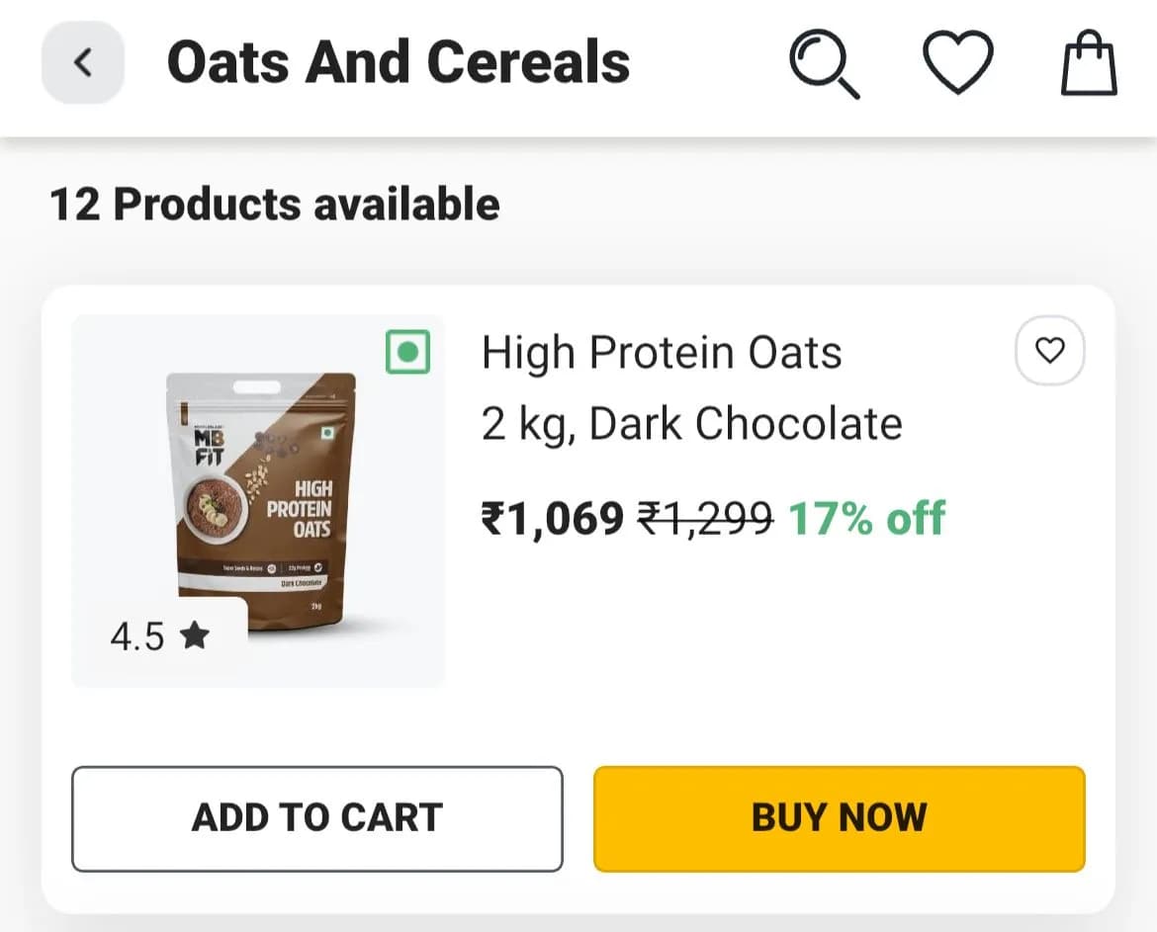
Task: Tap the yellow BUY NOW button
Action: (839, 818)
